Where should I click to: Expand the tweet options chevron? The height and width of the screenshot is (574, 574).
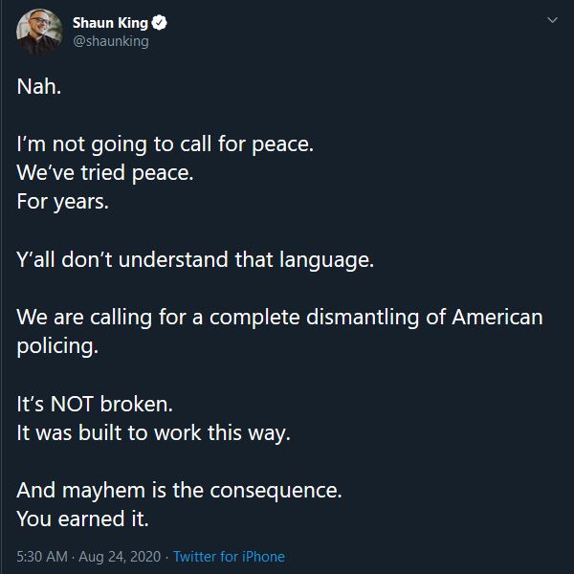(552, 20)
